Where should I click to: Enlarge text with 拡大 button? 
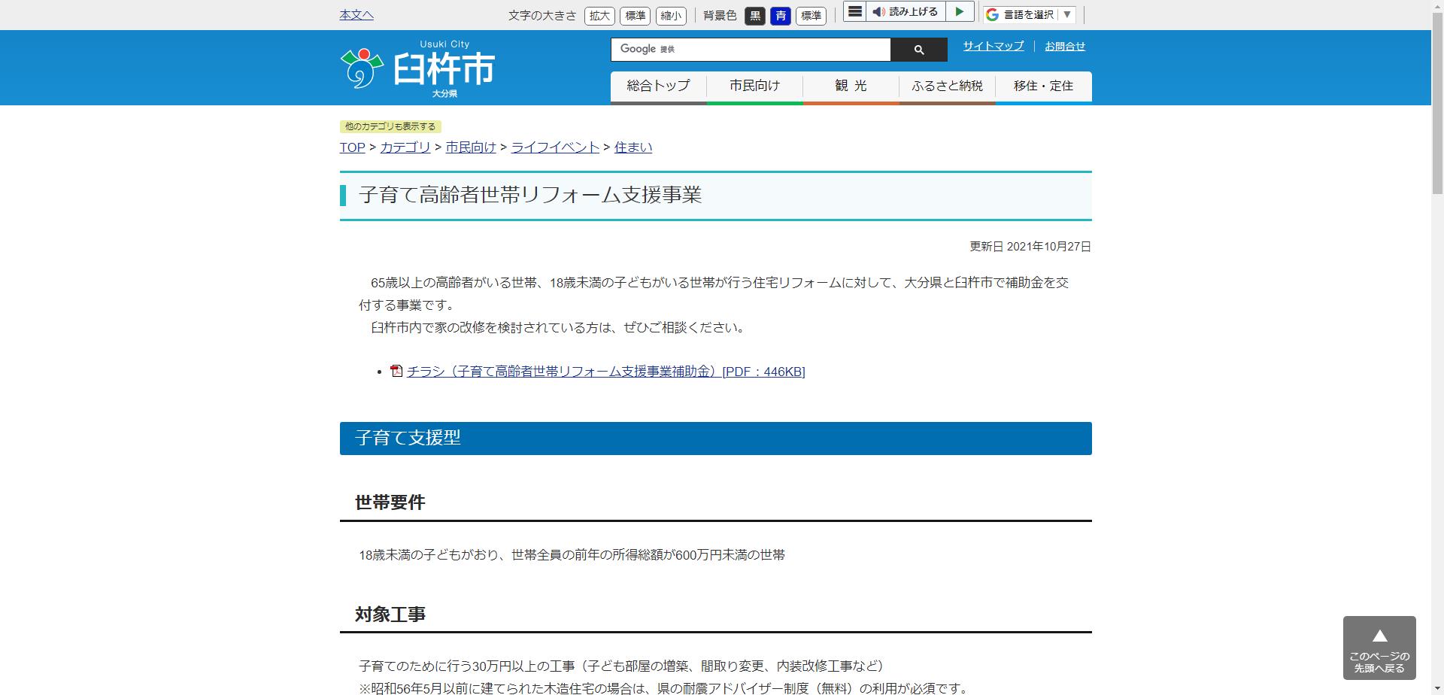[x=599, y=16]
